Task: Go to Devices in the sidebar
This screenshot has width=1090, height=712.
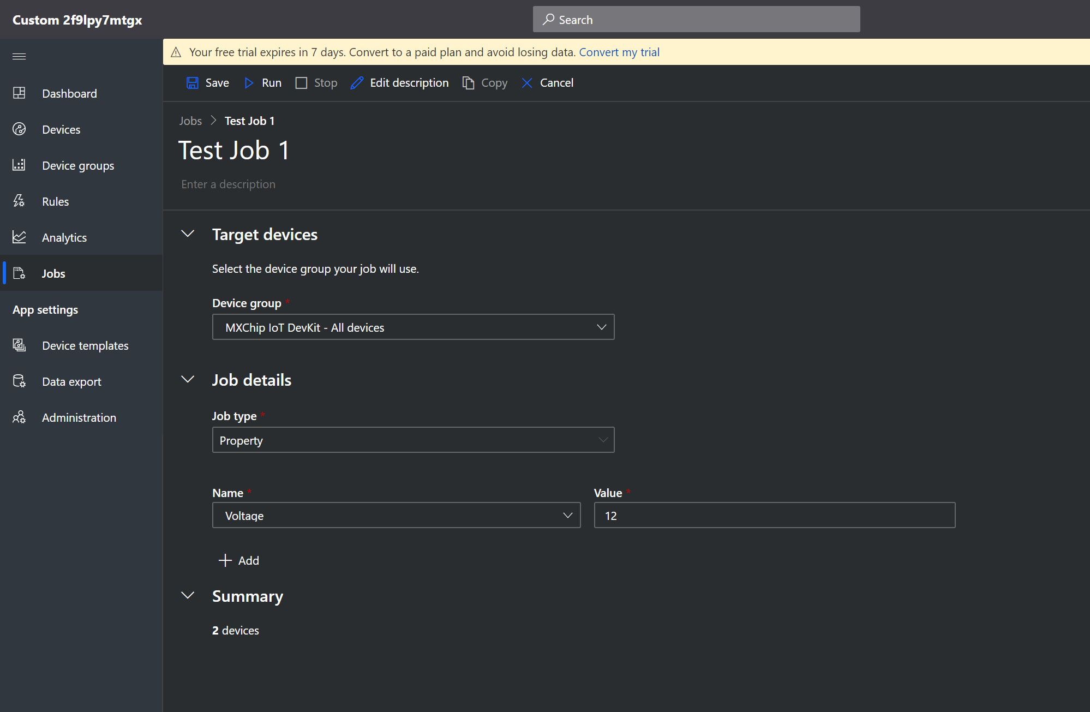Action: (x=61, y=129)
